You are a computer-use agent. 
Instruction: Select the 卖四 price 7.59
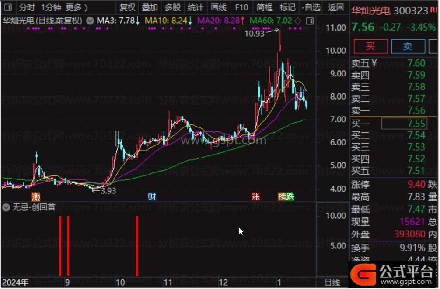[x=416, y=75]
